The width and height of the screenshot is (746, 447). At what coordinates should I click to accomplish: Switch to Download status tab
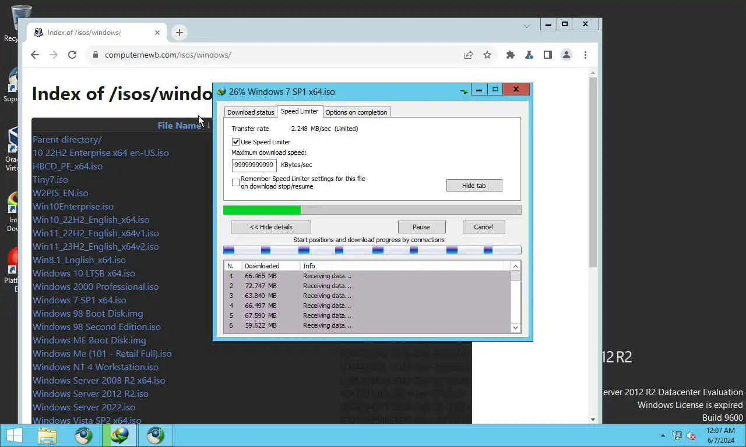[x=251, y=112]
